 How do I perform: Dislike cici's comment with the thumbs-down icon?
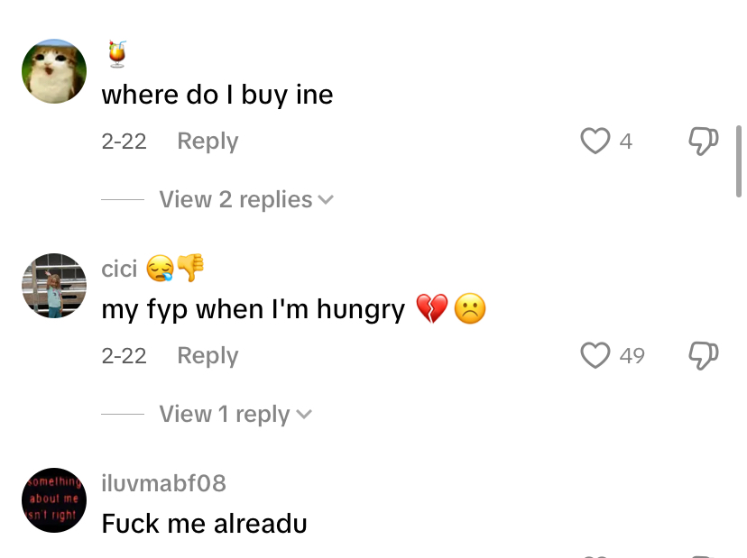click(x=703, y=355)
